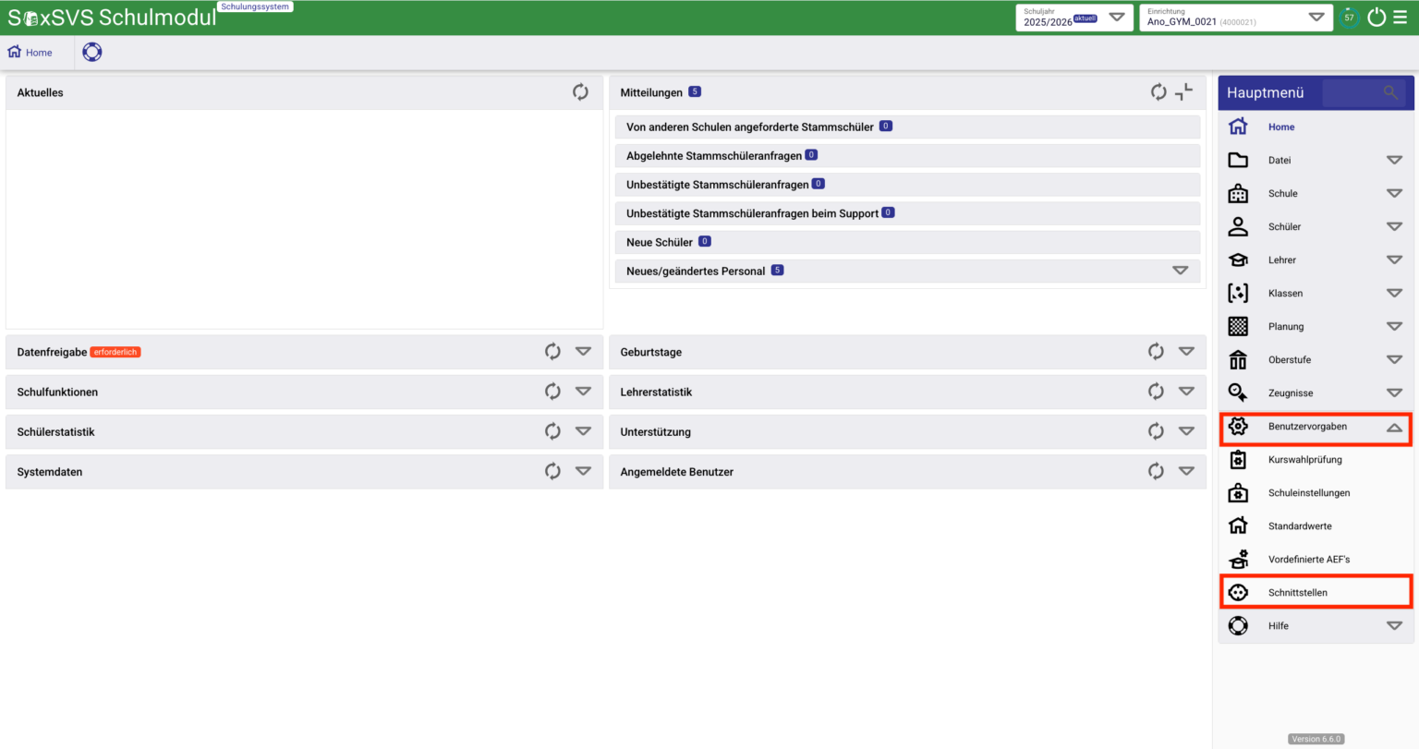
Task: Select Schuleinstellungen in the main menu
Action: 1308,493
